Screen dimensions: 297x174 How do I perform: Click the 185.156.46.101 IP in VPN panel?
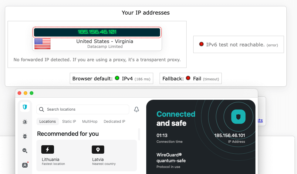click(230, 136)
